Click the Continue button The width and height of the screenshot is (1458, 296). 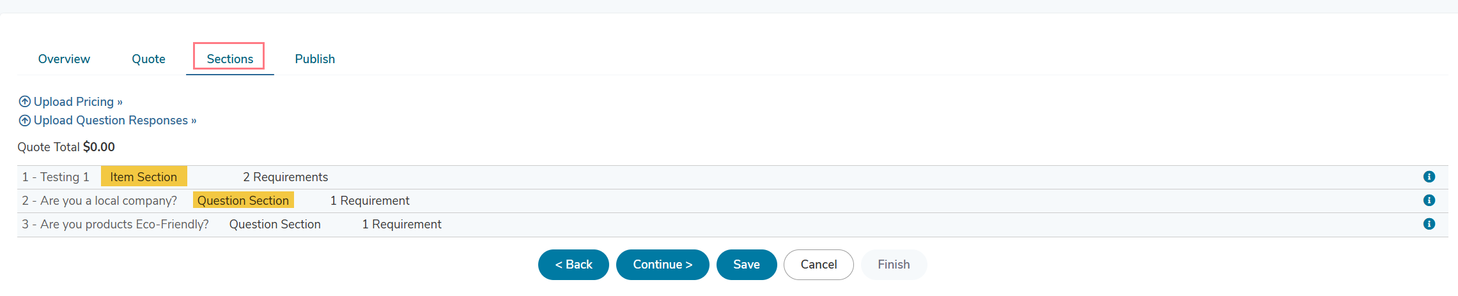coord(663,265)
